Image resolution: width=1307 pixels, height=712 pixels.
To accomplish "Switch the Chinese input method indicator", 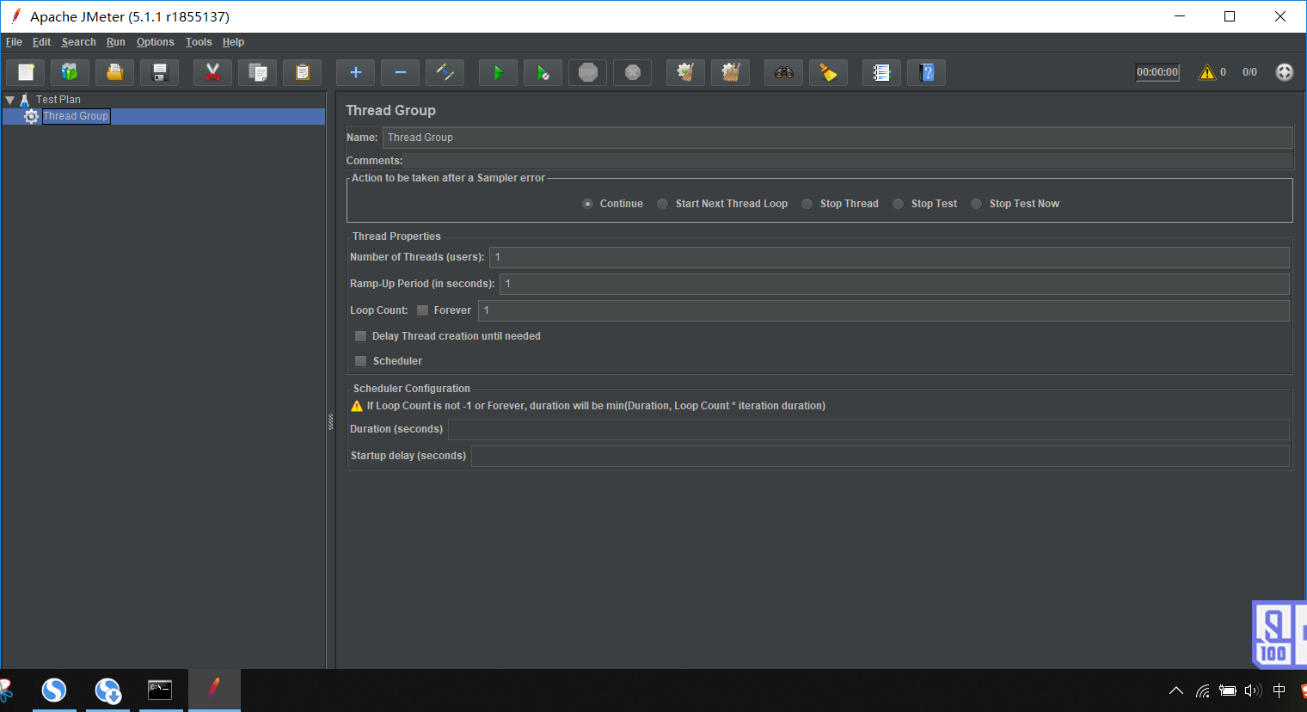I will coord(1279,691).
